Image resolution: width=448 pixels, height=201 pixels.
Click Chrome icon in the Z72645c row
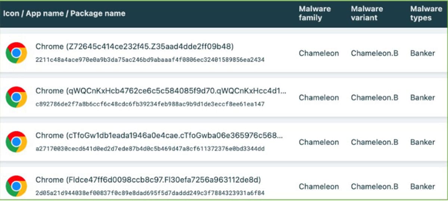click(16, 53)
